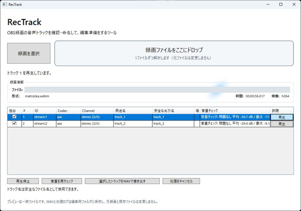Click volume check result -30.7 dB cell
Image resolution: width=301 pixels, height=211 pixels.
point(235,117)
